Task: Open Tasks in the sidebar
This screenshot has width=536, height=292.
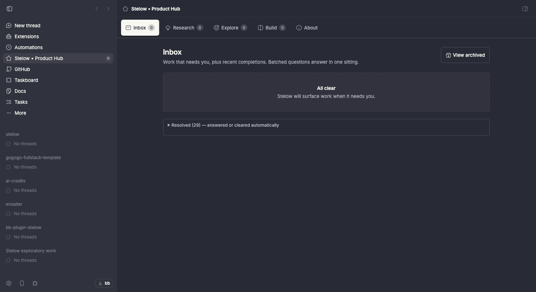Action: pos(58,102)
